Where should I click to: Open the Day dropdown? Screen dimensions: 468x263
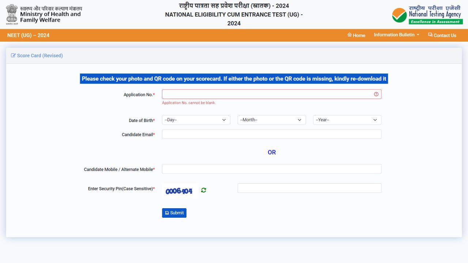click(196, 120)
